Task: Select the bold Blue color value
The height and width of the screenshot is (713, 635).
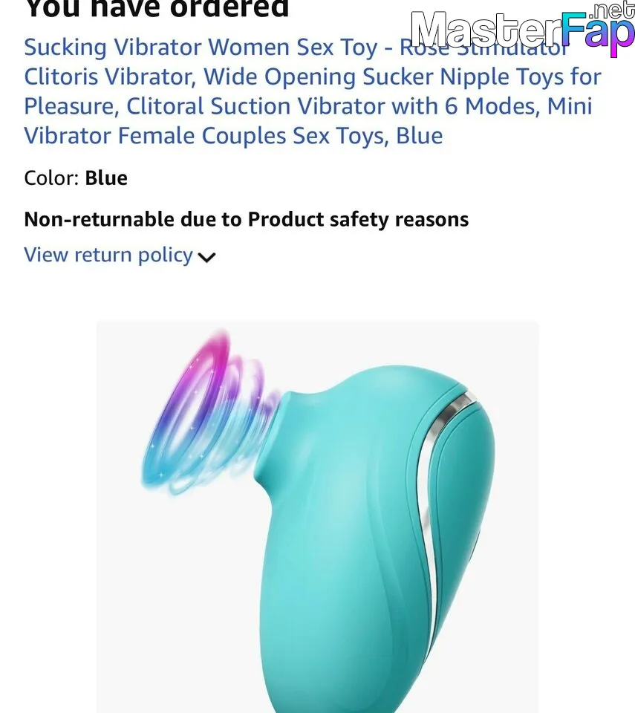Action: point(106,178)
